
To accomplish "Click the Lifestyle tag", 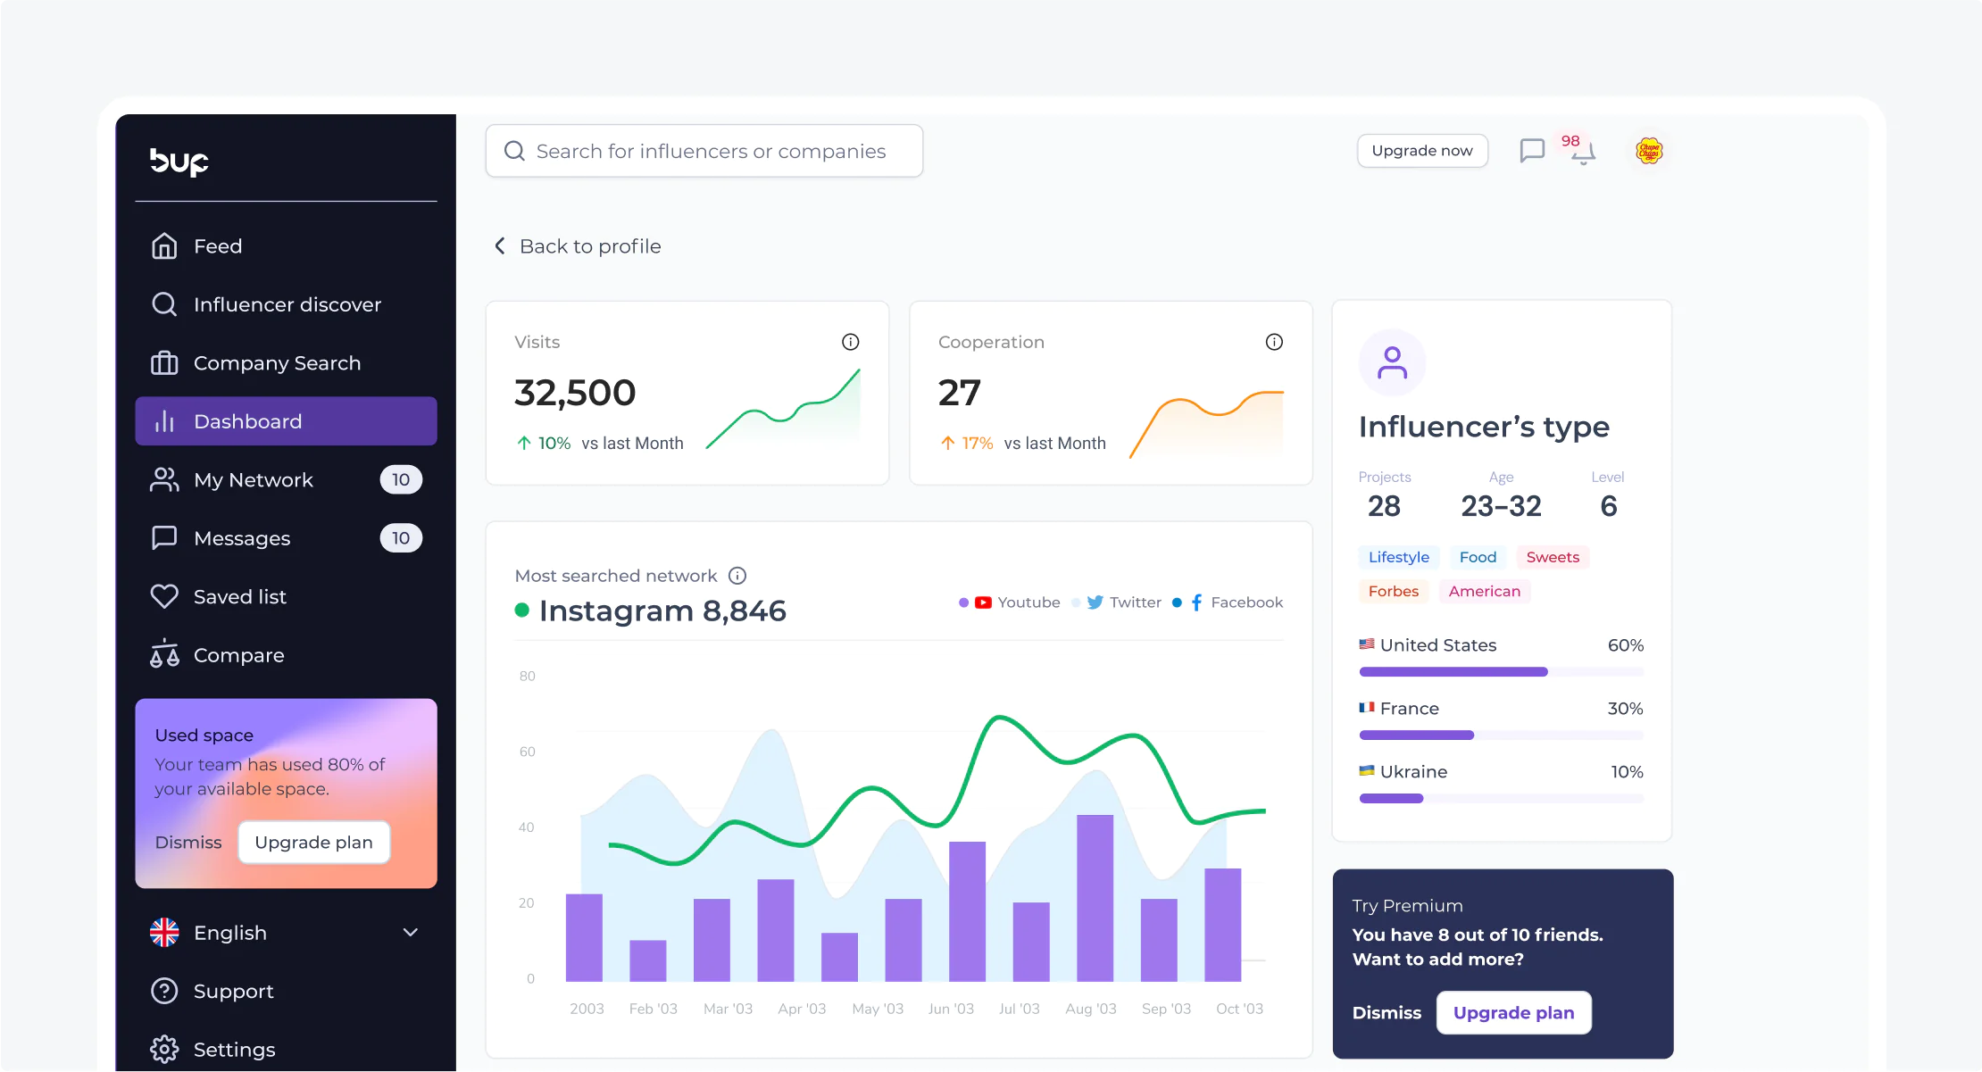I will (x=1399, y=557).
